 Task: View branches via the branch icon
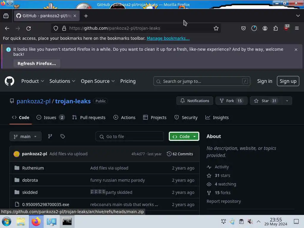coord(50,136)
